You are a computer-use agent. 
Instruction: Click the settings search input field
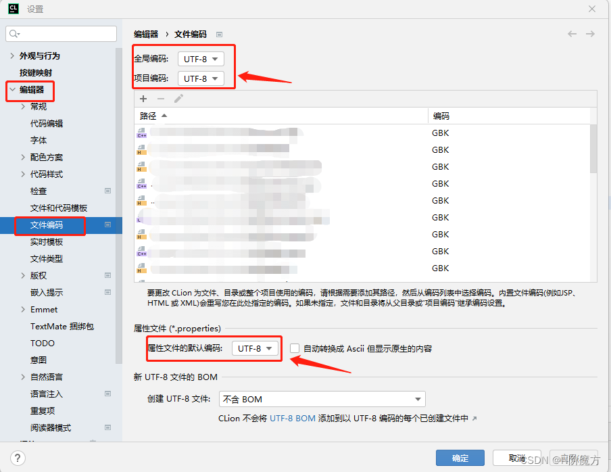click(x=62, y=34)
